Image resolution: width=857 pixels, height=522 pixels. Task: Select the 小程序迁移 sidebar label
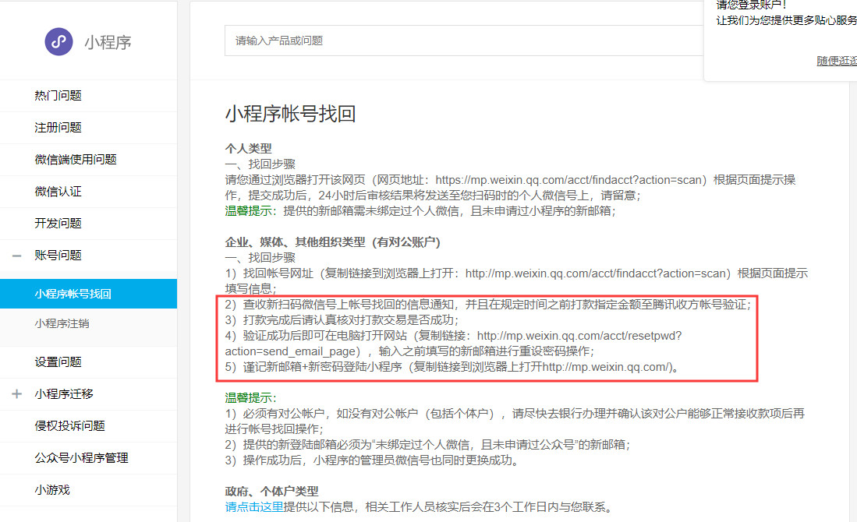pos(64,393)
